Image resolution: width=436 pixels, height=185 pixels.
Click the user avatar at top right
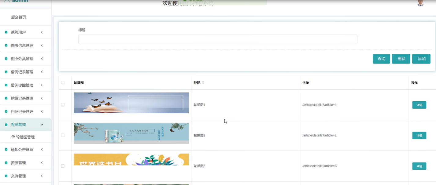pyautogui.click(x=421, y=3)
